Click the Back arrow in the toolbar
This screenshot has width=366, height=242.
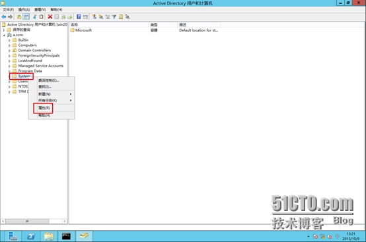click(4, 16)
